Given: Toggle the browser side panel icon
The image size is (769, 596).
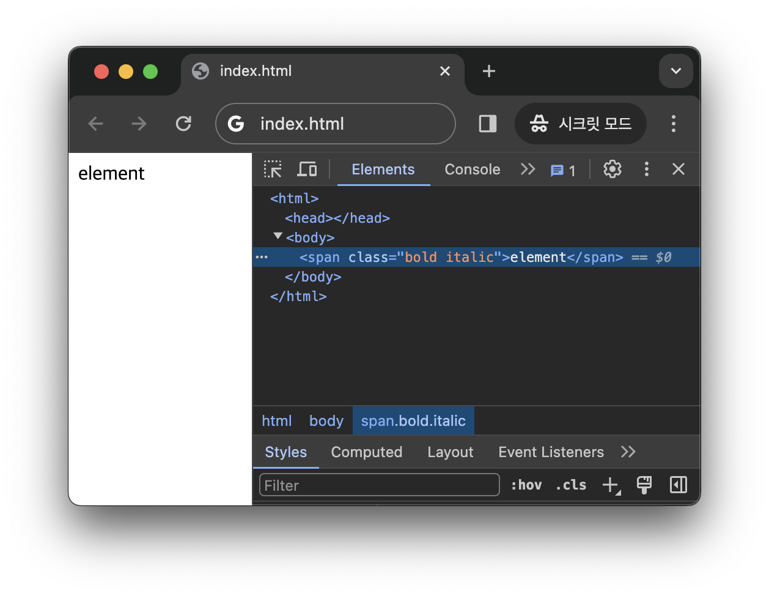Looking at the screenshot, I should tap(488, 124).
